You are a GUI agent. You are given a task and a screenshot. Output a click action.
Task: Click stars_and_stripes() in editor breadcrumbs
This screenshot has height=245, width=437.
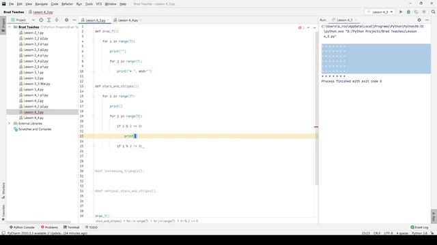pos(109,221)
